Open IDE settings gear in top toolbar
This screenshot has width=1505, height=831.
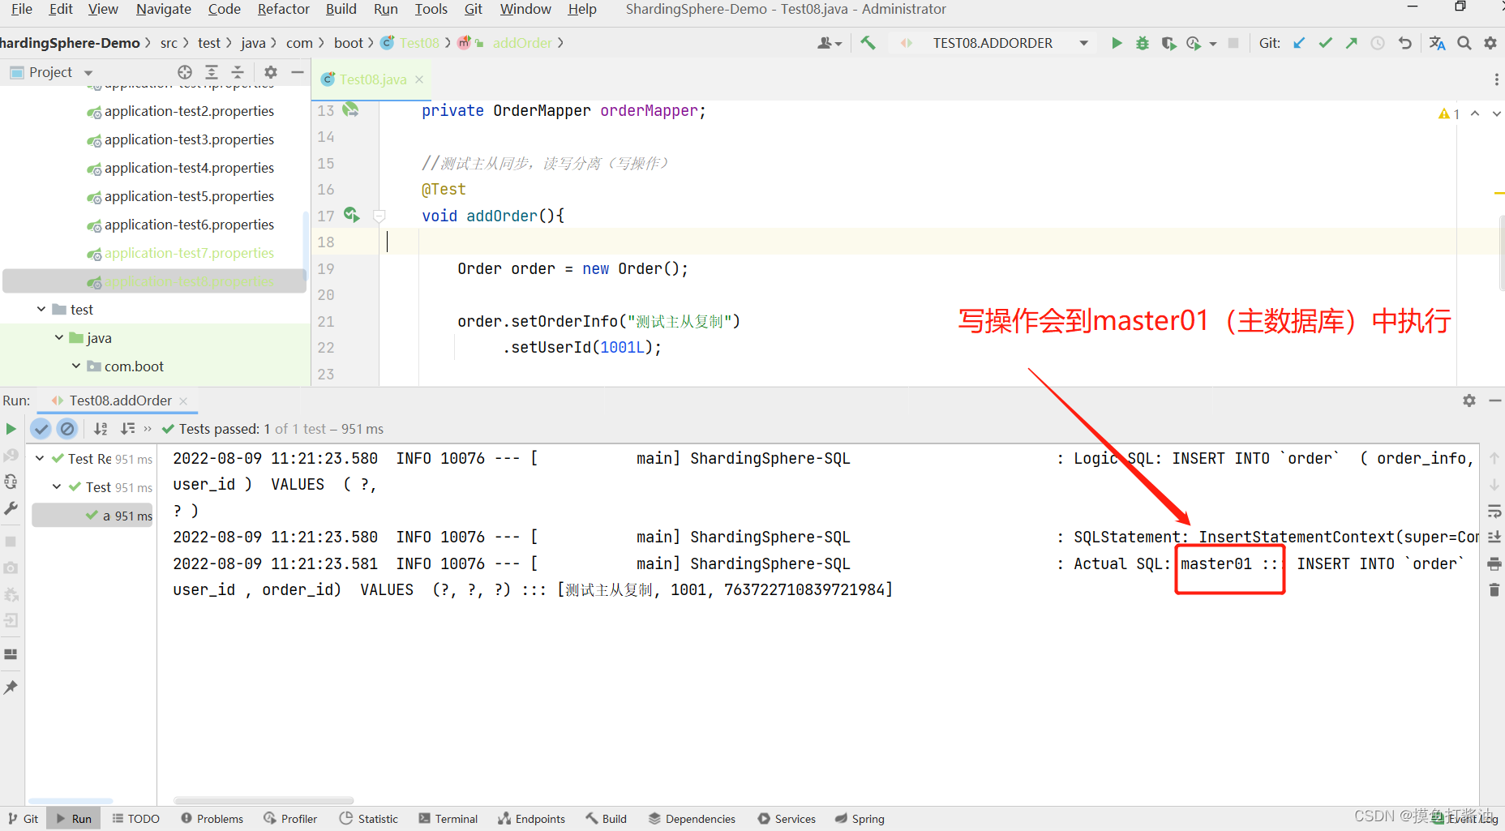1490,43
